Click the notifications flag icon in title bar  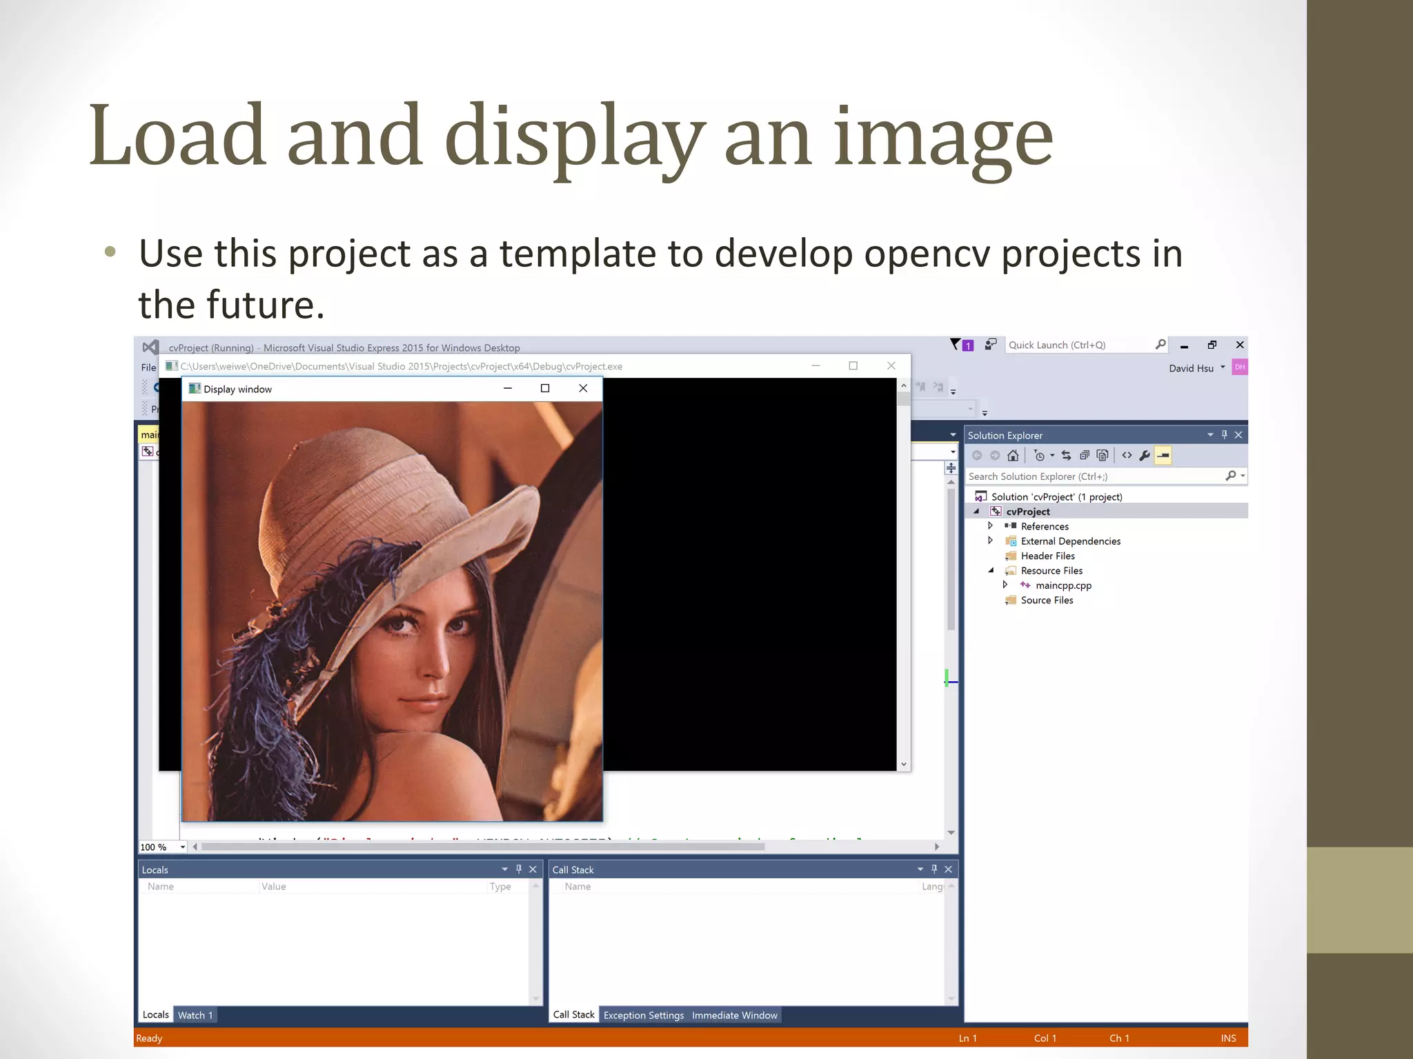pos(956,344)
